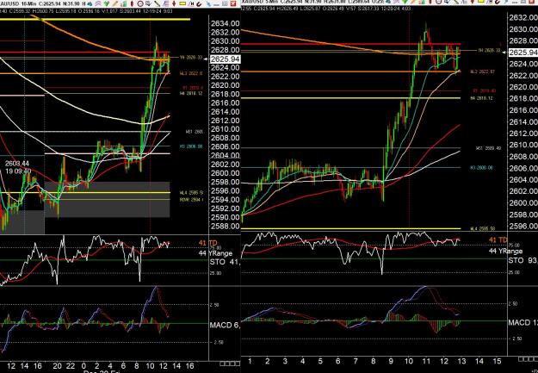Select the thick yellow horizontal line at left chart top

tap(95, 19)
